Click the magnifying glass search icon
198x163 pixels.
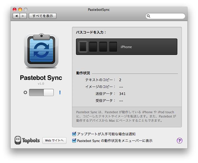click(x=148, y=16)
